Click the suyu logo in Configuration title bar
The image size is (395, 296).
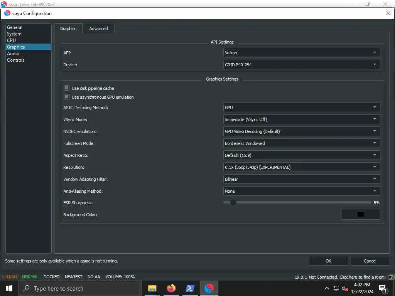pos(7,13)
